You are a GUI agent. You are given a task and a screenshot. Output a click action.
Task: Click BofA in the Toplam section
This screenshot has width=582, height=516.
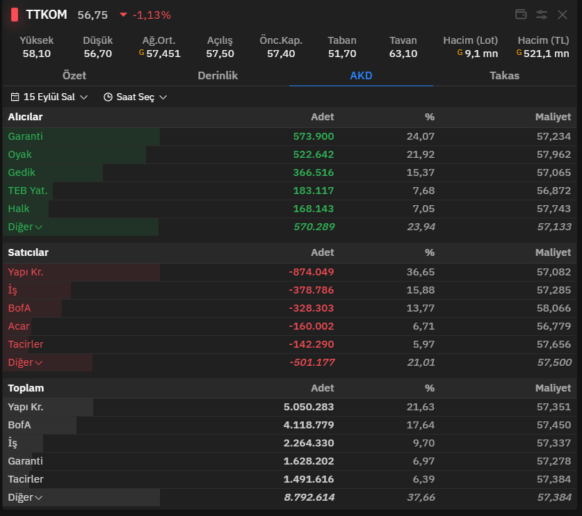tap(289, 425)
